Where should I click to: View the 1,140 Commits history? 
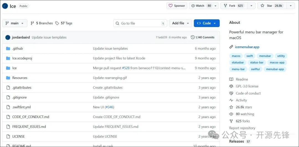(203, 38)
